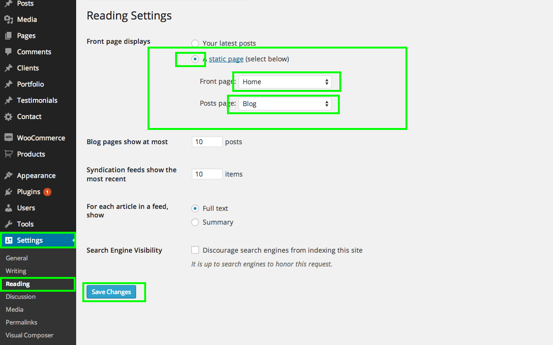Click the Contact gear icon
Image resolution: width=553 pixels, height=345 pixels.
[x=9, y=117]
